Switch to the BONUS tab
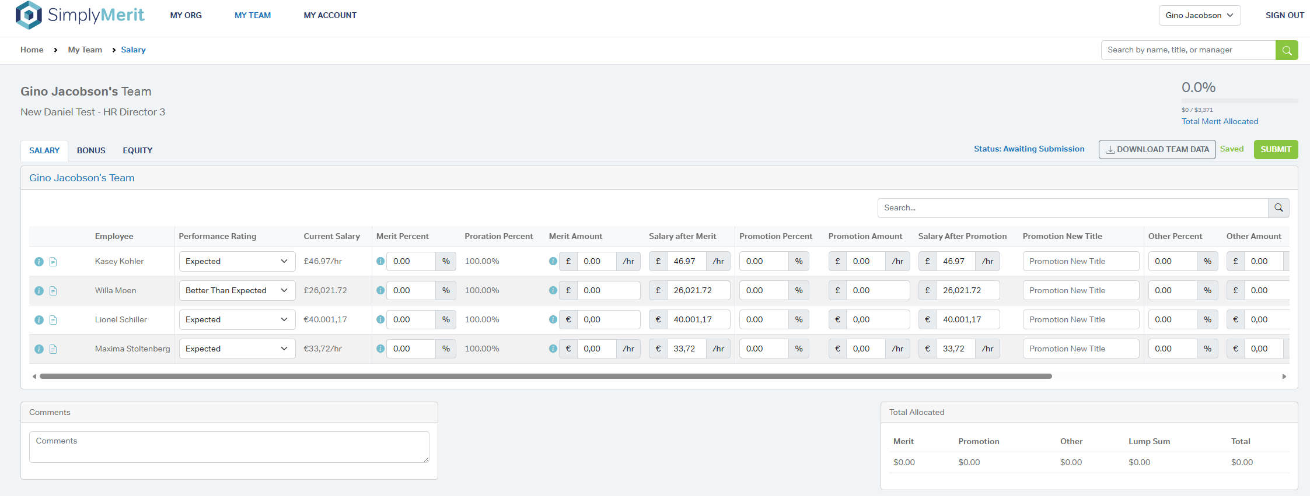This screenshot has height=496, width=1310. tap(91, 150)
